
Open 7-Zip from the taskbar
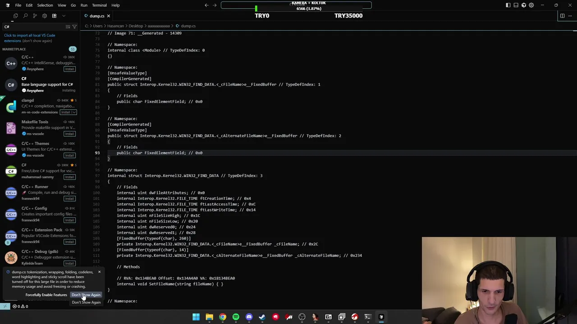[328, 317]
